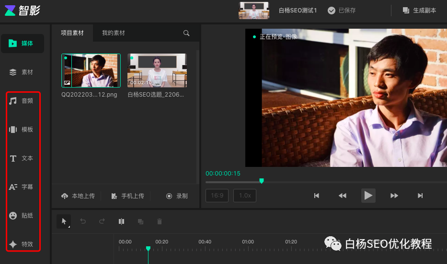Click the delete trash icon in timeline toolbar

click(x=160, y=221)
